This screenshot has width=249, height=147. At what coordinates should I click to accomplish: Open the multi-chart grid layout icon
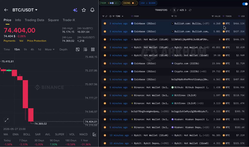(93, 50)
